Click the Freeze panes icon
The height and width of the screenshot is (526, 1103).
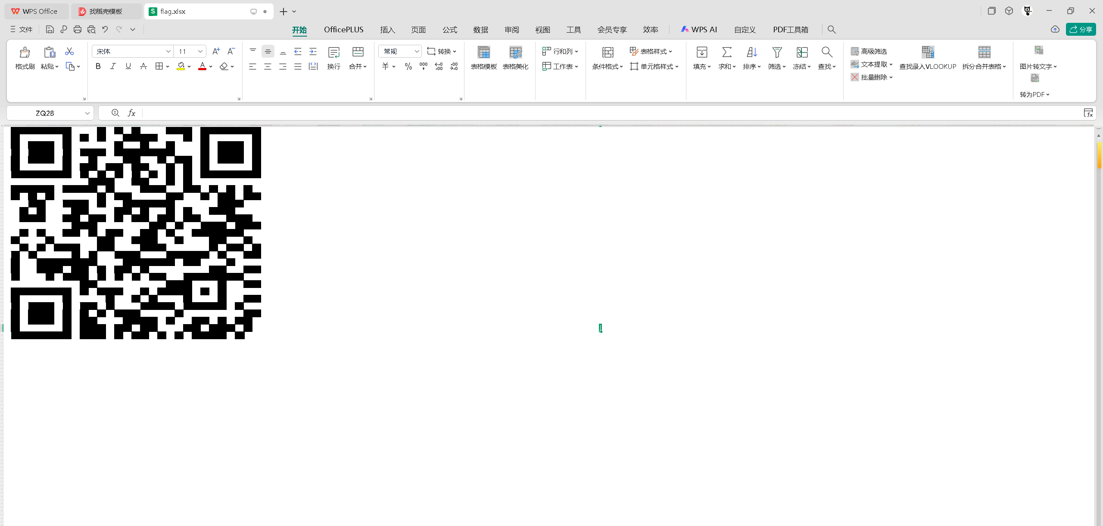click(801, 53)
